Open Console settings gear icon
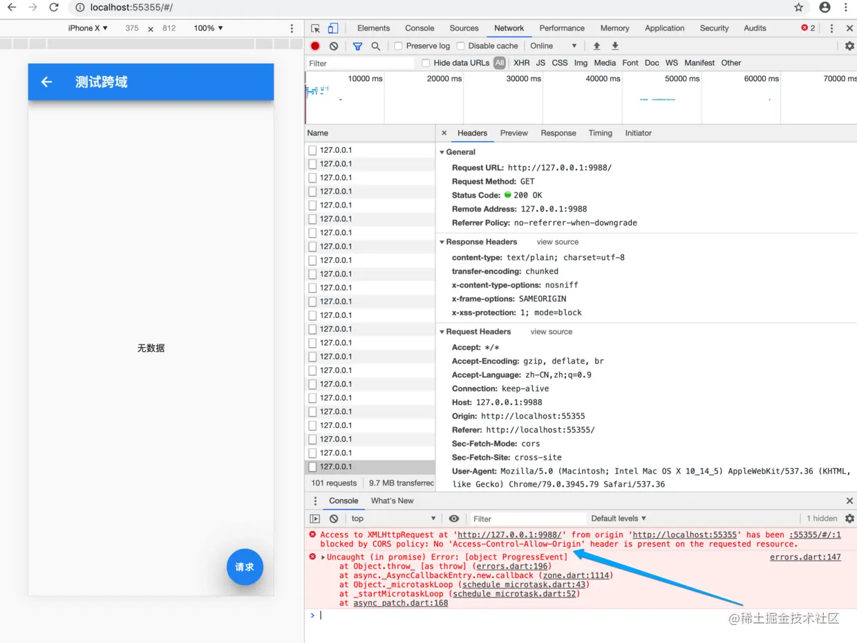This screenshot has width=857, height=643. coord(849,519)
